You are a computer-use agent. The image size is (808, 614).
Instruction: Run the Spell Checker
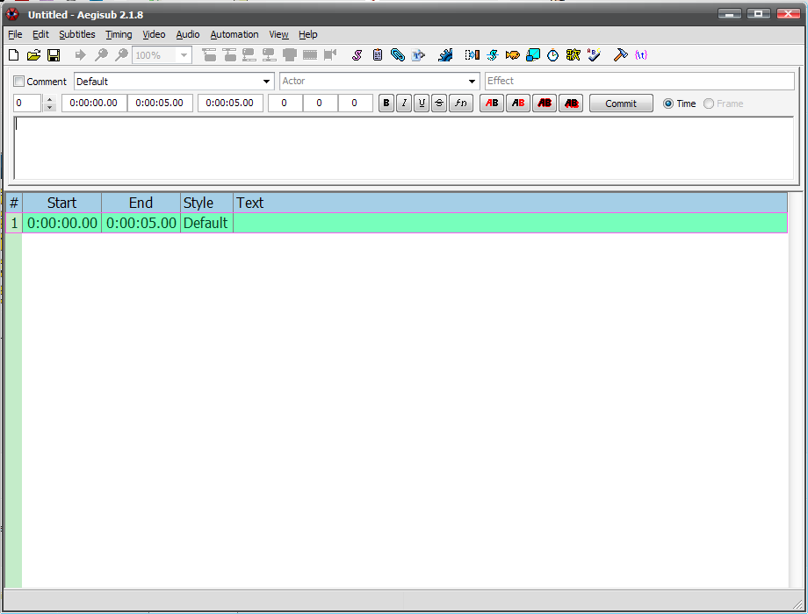tap(594, 55)
